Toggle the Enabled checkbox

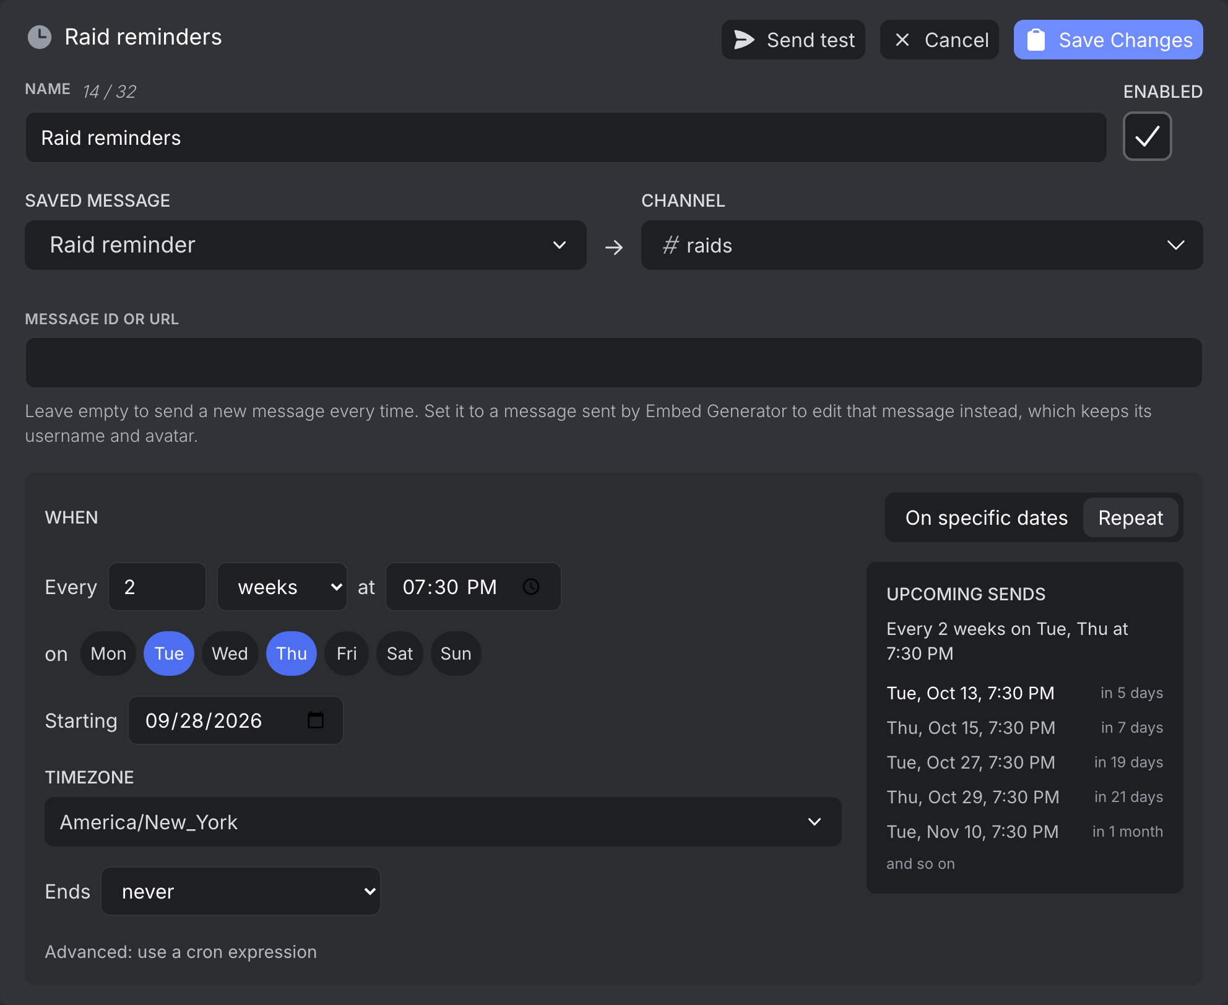pos(1147,136)
